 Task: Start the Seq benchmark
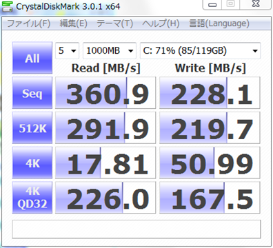pos(32,93)
